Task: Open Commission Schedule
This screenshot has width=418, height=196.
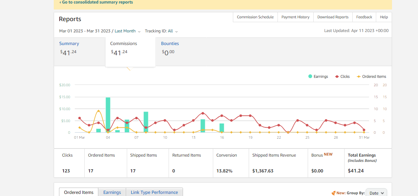Action: coord(255,17)
